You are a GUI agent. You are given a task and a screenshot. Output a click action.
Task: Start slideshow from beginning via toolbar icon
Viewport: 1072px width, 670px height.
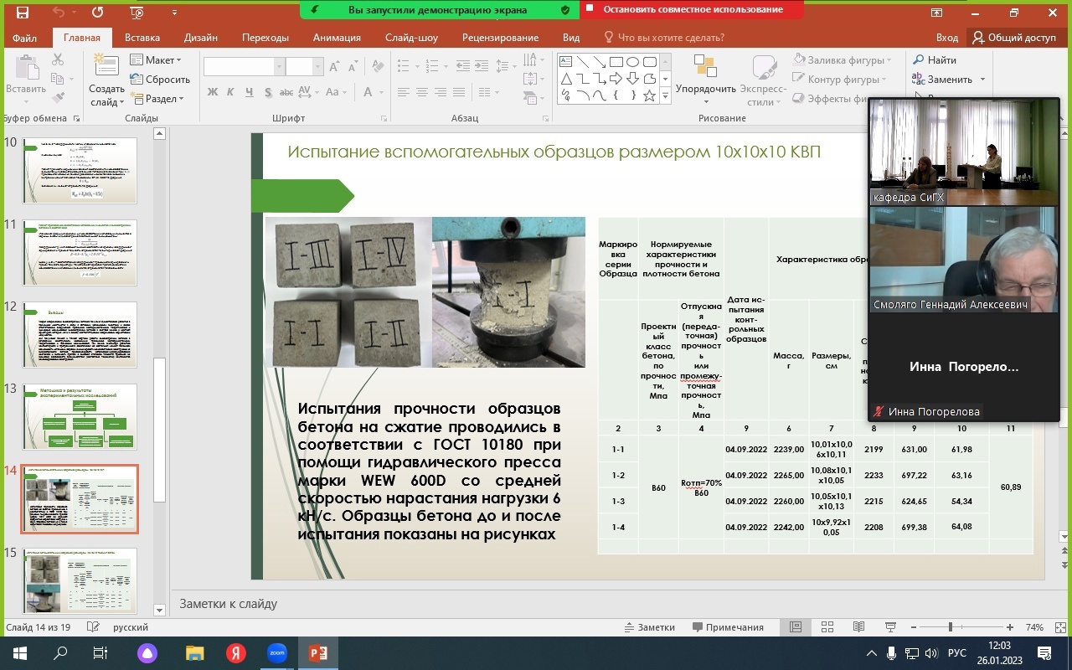(137, 12)
